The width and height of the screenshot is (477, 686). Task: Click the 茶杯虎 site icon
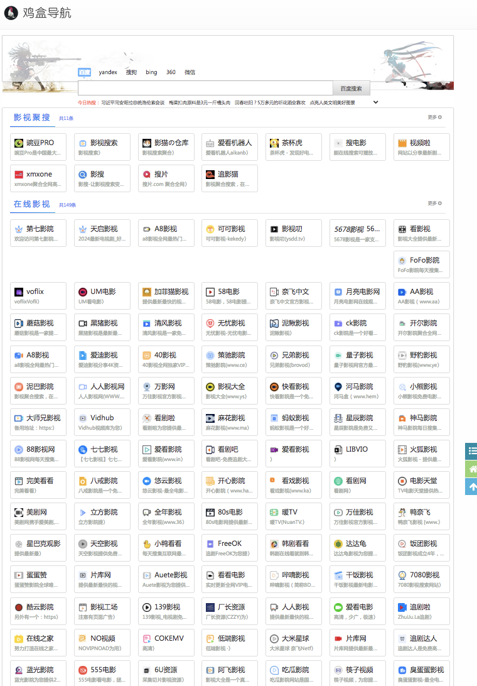coord(274,143)
